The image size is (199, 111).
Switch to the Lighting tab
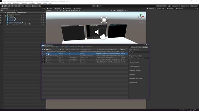170,9
